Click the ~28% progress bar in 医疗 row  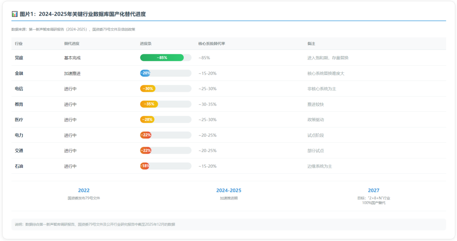(x=147, y=119)
